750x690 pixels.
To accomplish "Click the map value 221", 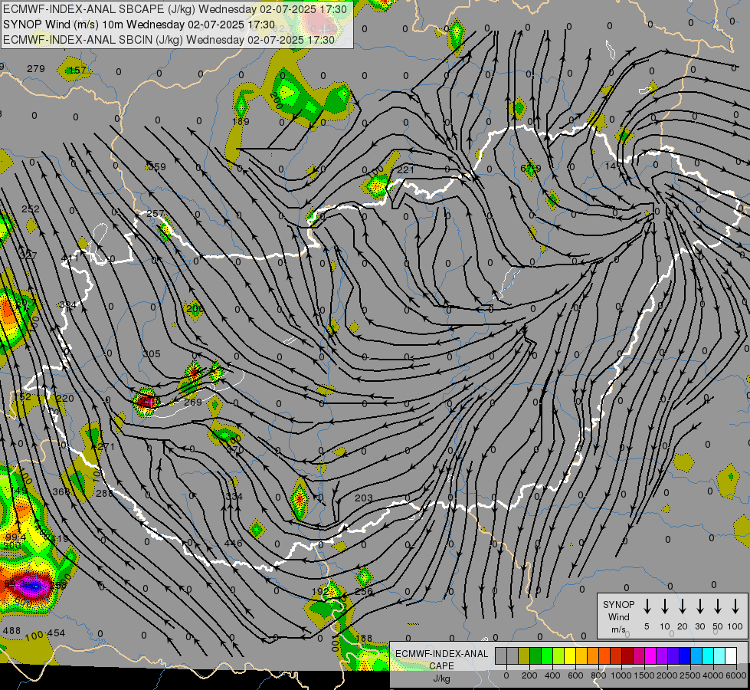I will pos(405,169).
